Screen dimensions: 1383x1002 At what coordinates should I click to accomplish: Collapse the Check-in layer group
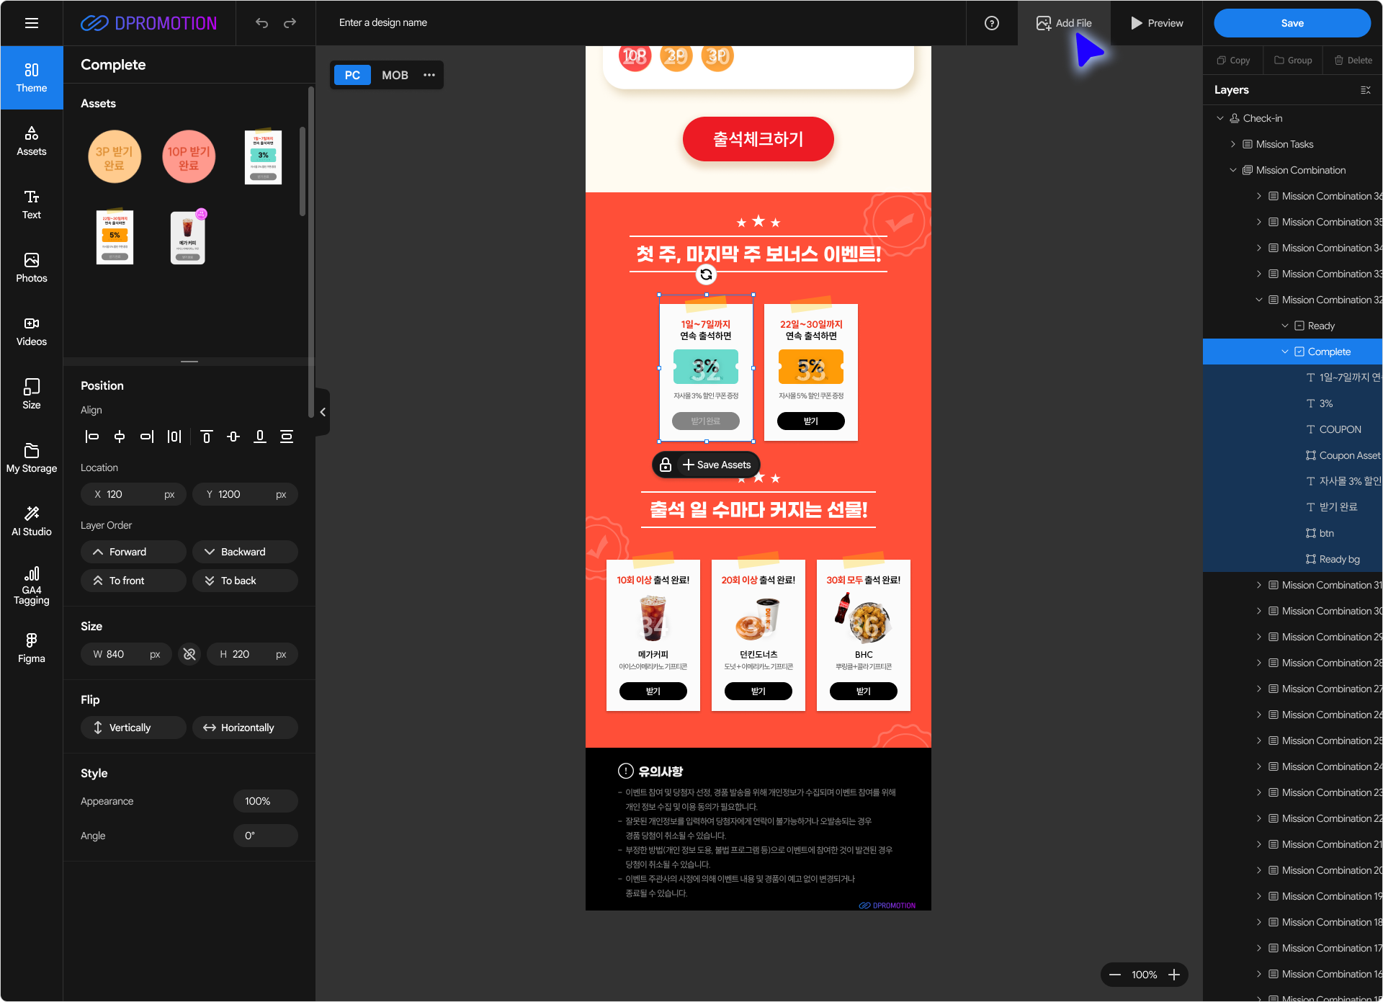pyautogui.click(x=1220, y=118)
